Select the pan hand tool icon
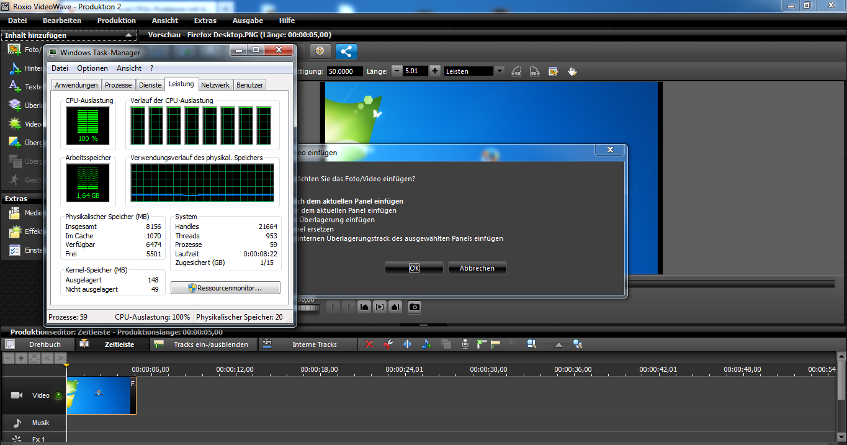847x445 pixels. (x=572, y=71)
